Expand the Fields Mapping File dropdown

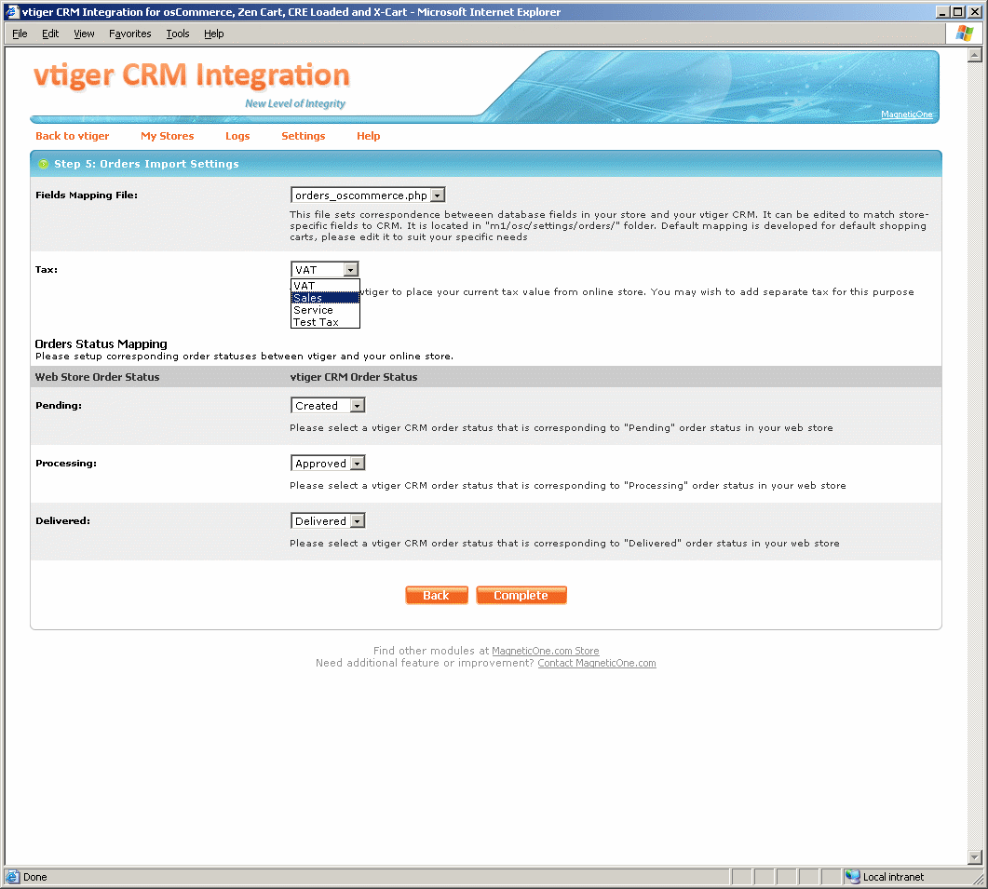(368, 195)
